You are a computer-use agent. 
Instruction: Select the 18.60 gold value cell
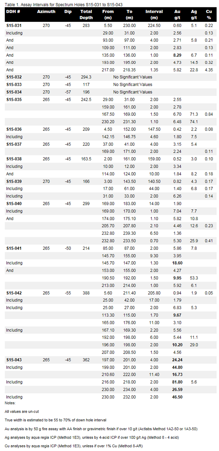pyautogui.click(x=177, y=263)
